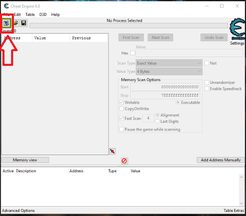Maximize the Cheat Engine window

222,6
